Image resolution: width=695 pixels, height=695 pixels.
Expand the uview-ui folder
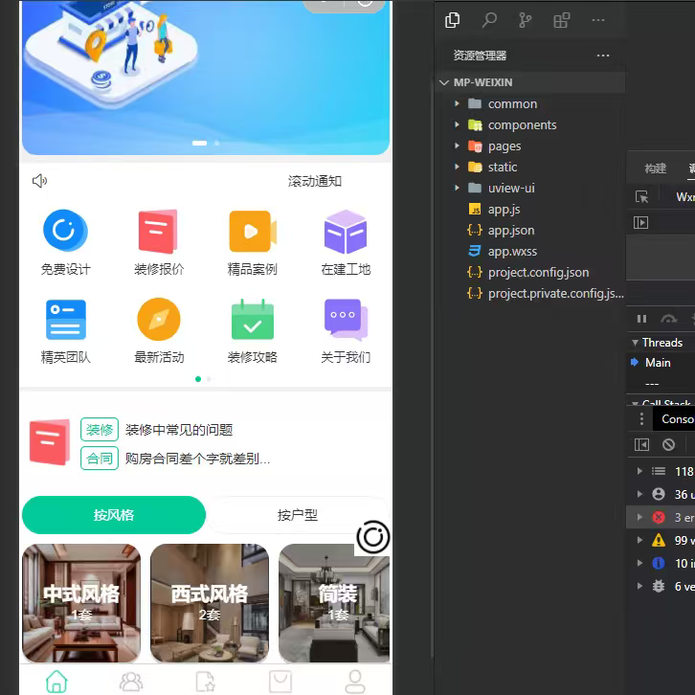click(457, 188)
